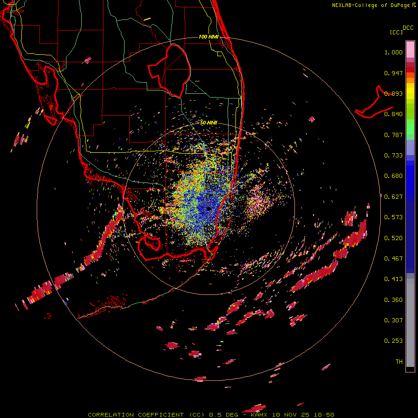The width and height of the screenshot is (418, 418).
Task: Select the 0.520 legend value
Action: click(x=393, y=238)
